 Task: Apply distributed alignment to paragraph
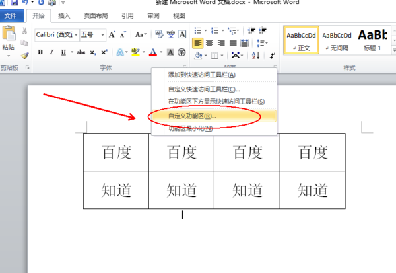(x=244, y=43)
